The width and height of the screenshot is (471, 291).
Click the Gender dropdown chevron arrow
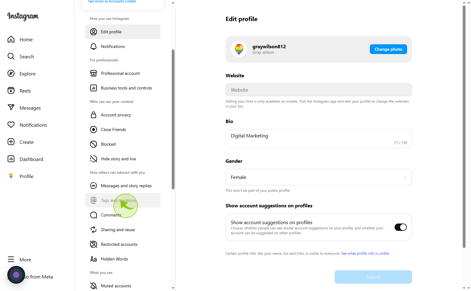click(x=405, y=177)
